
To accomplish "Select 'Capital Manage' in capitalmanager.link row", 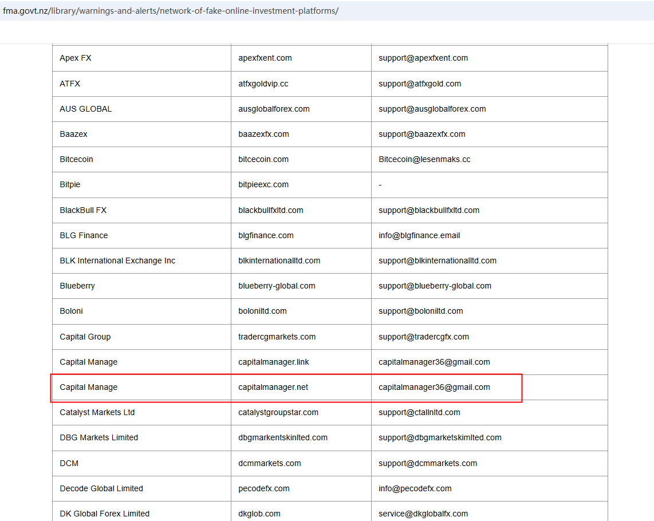I will click(x=142, y=362).
